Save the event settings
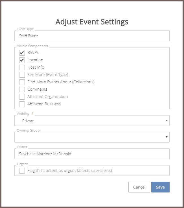Screen dimensions: 184x208 point(160,187)
